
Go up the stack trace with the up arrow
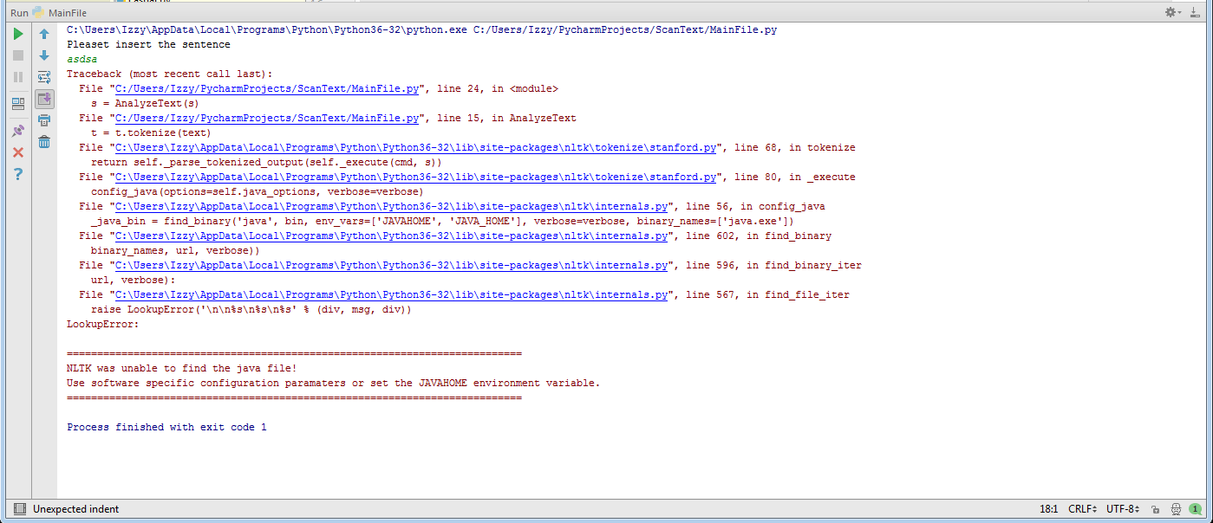(x=44, y=34)
